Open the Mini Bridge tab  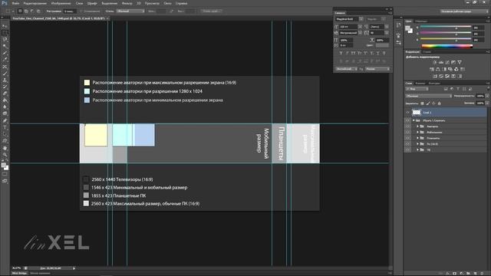click(19, 273)
